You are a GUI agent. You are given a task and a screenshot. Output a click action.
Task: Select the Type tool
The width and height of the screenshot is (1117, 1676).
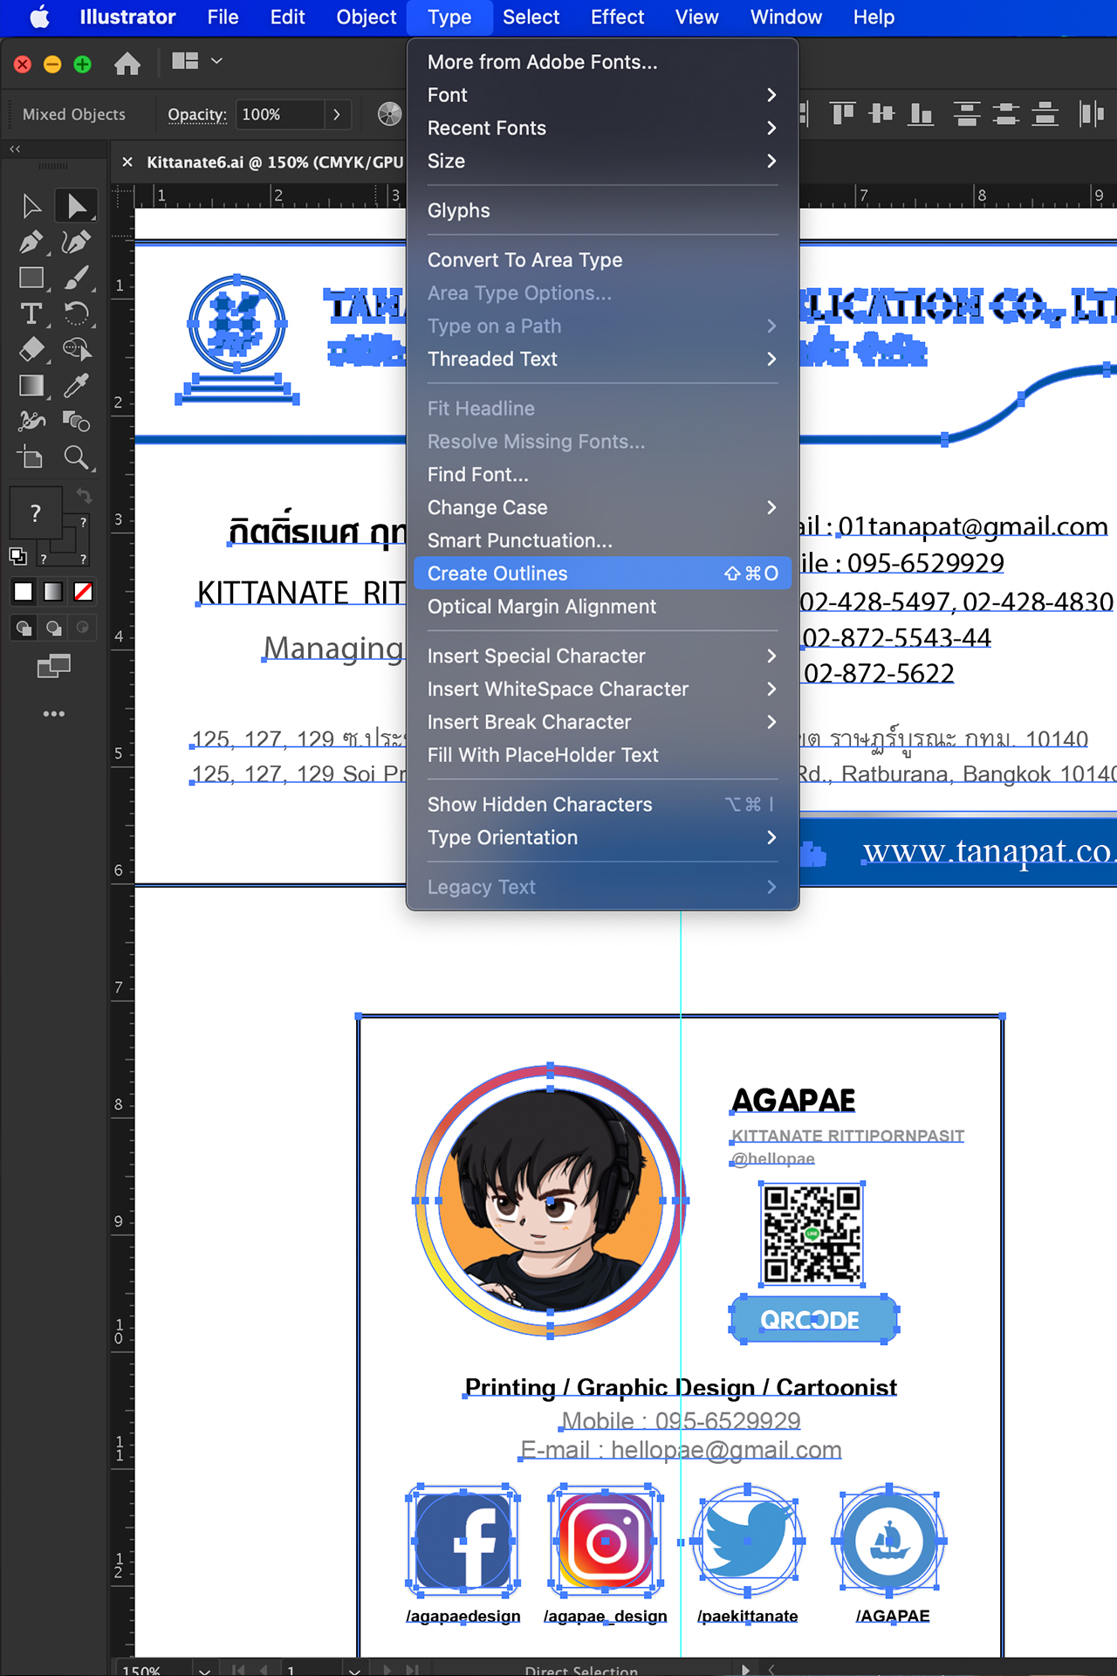(x=31, y=313)
